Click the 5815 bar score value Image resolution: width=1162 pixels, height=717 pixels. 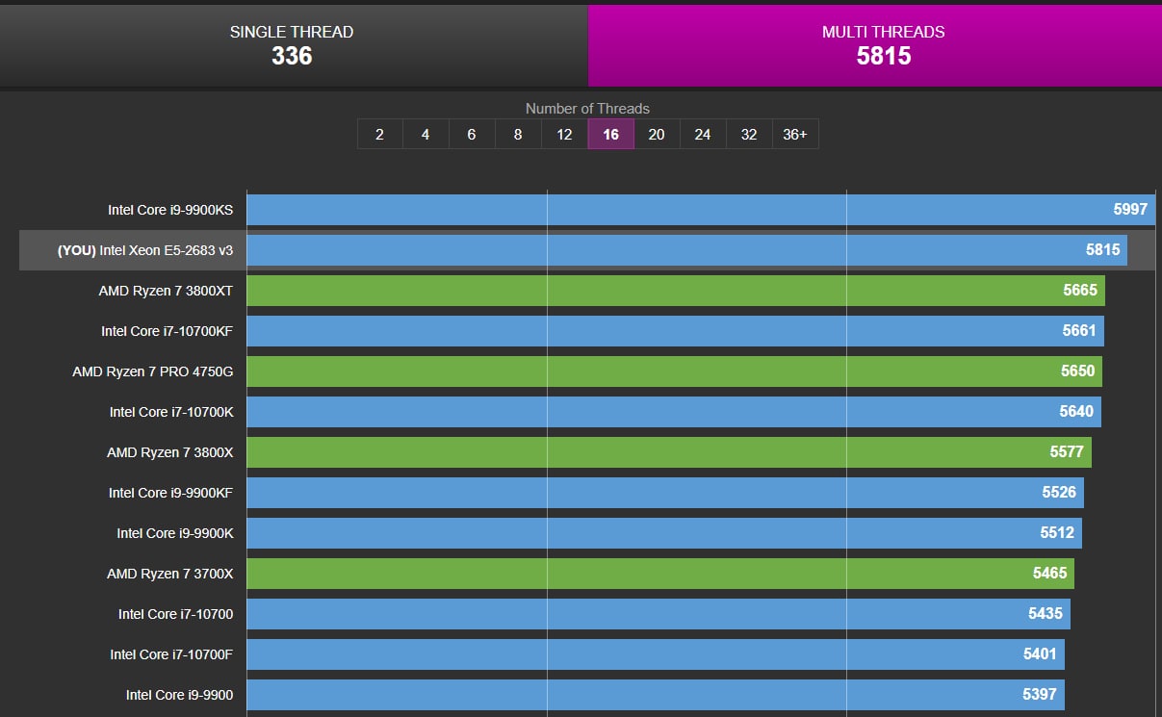click(1103, 249)
